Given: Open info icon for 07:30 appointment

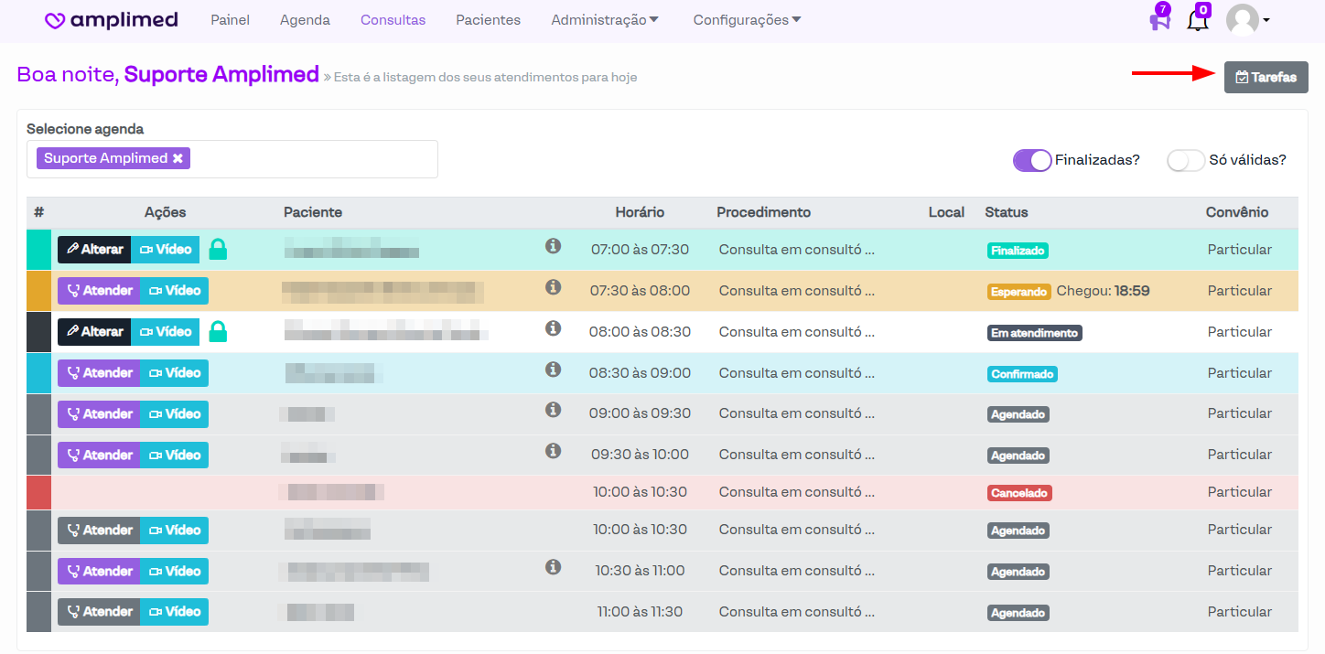Looking at the screenshot, I should click(x=553, y=287).
